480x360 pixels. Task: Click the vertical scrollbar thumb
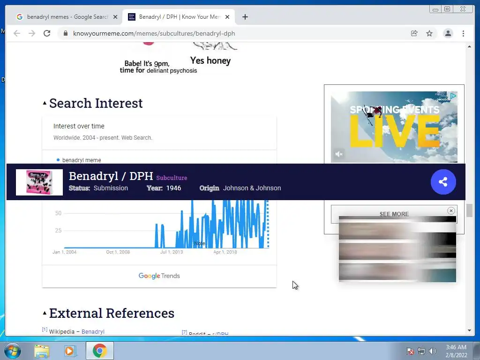tap(469, 210)
